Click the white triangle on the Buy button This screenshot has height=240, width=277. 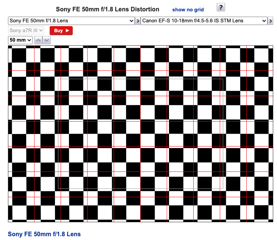pyautogui.click(x=67, y=31)
